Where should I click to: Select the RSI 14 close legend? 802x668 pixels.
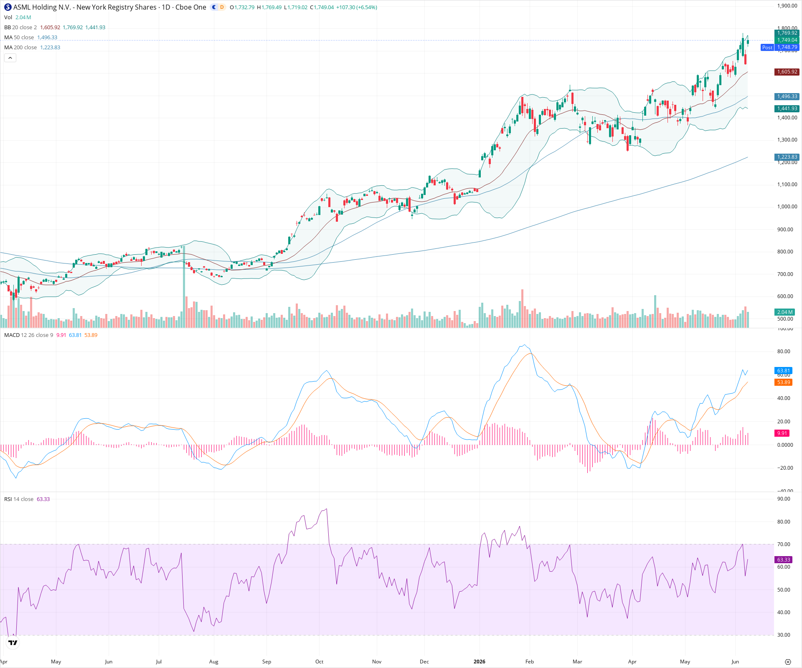(x=19, y=499)
